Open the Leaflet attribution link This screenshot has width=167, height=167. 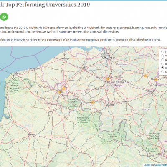147,165
